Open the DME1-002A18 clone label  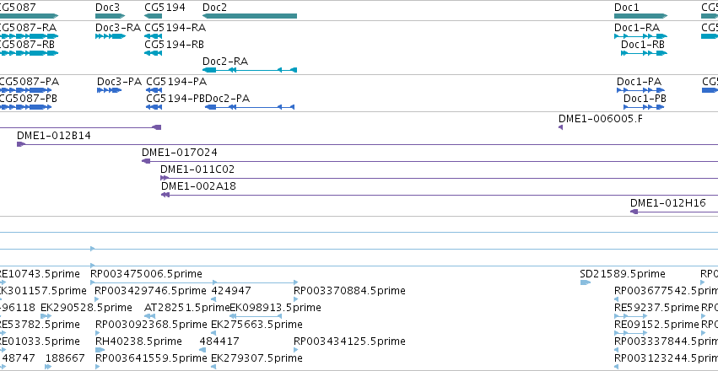[x=199, y=186]
